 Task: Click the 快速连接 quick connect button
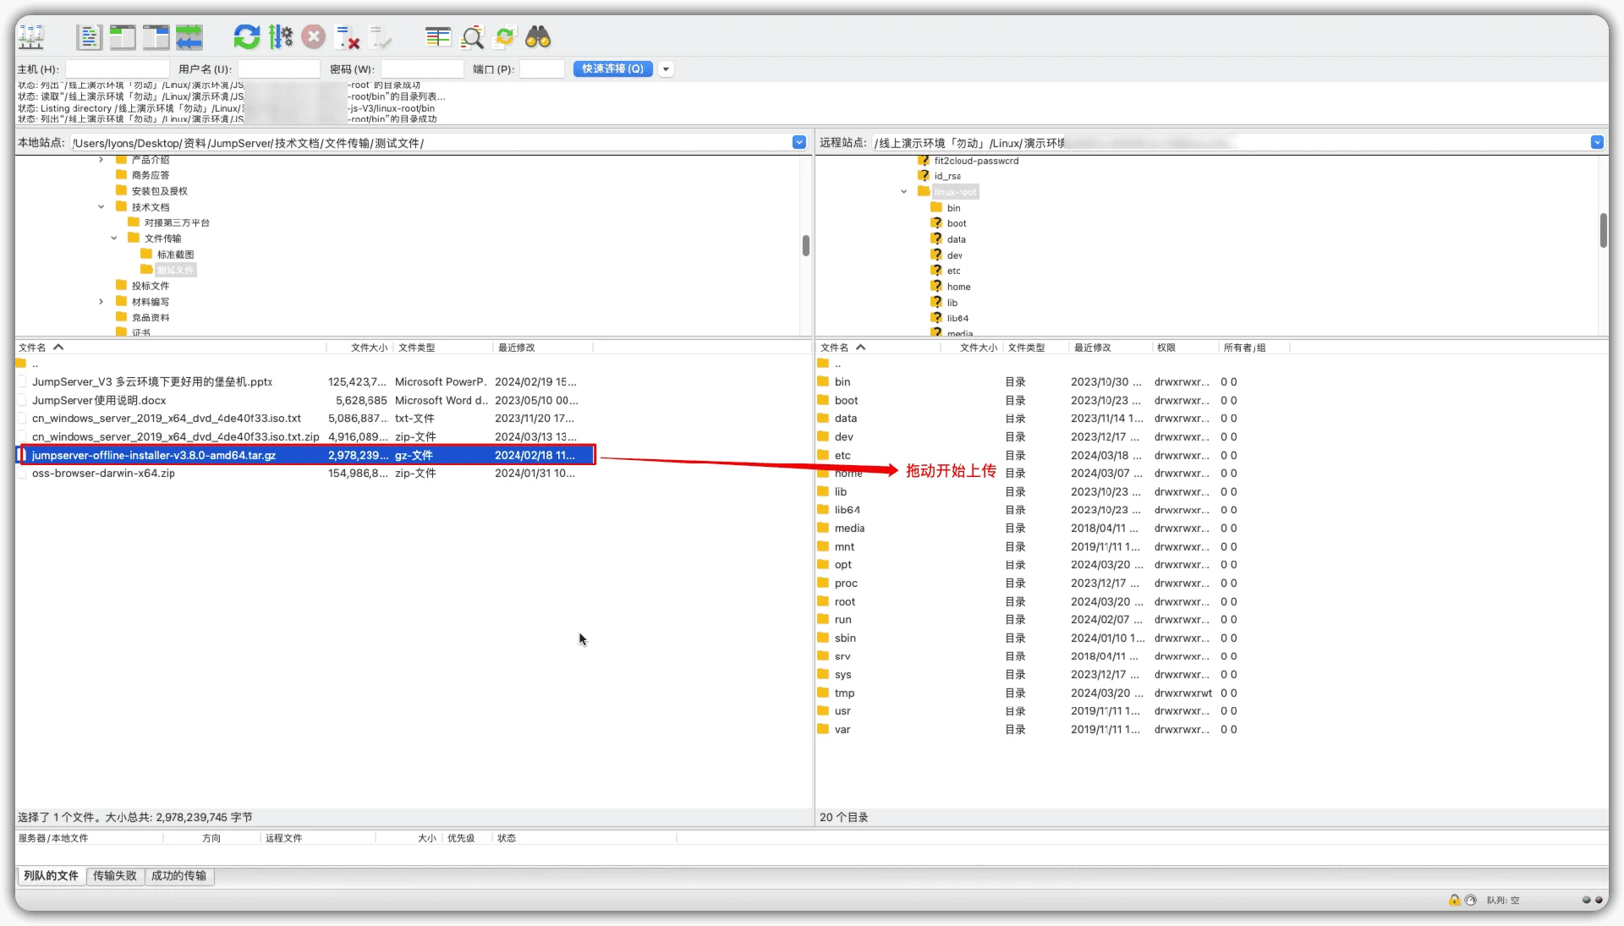pos(612,69)
